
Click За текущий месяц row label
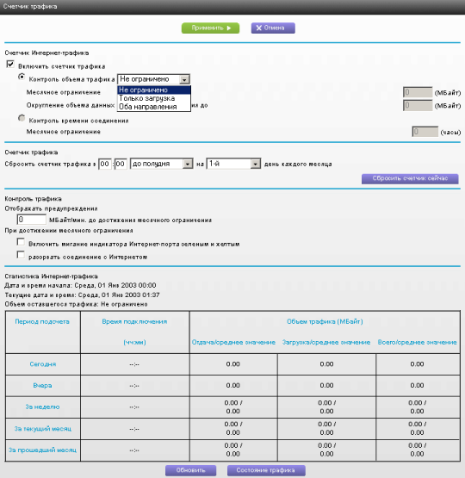[43, 429]
